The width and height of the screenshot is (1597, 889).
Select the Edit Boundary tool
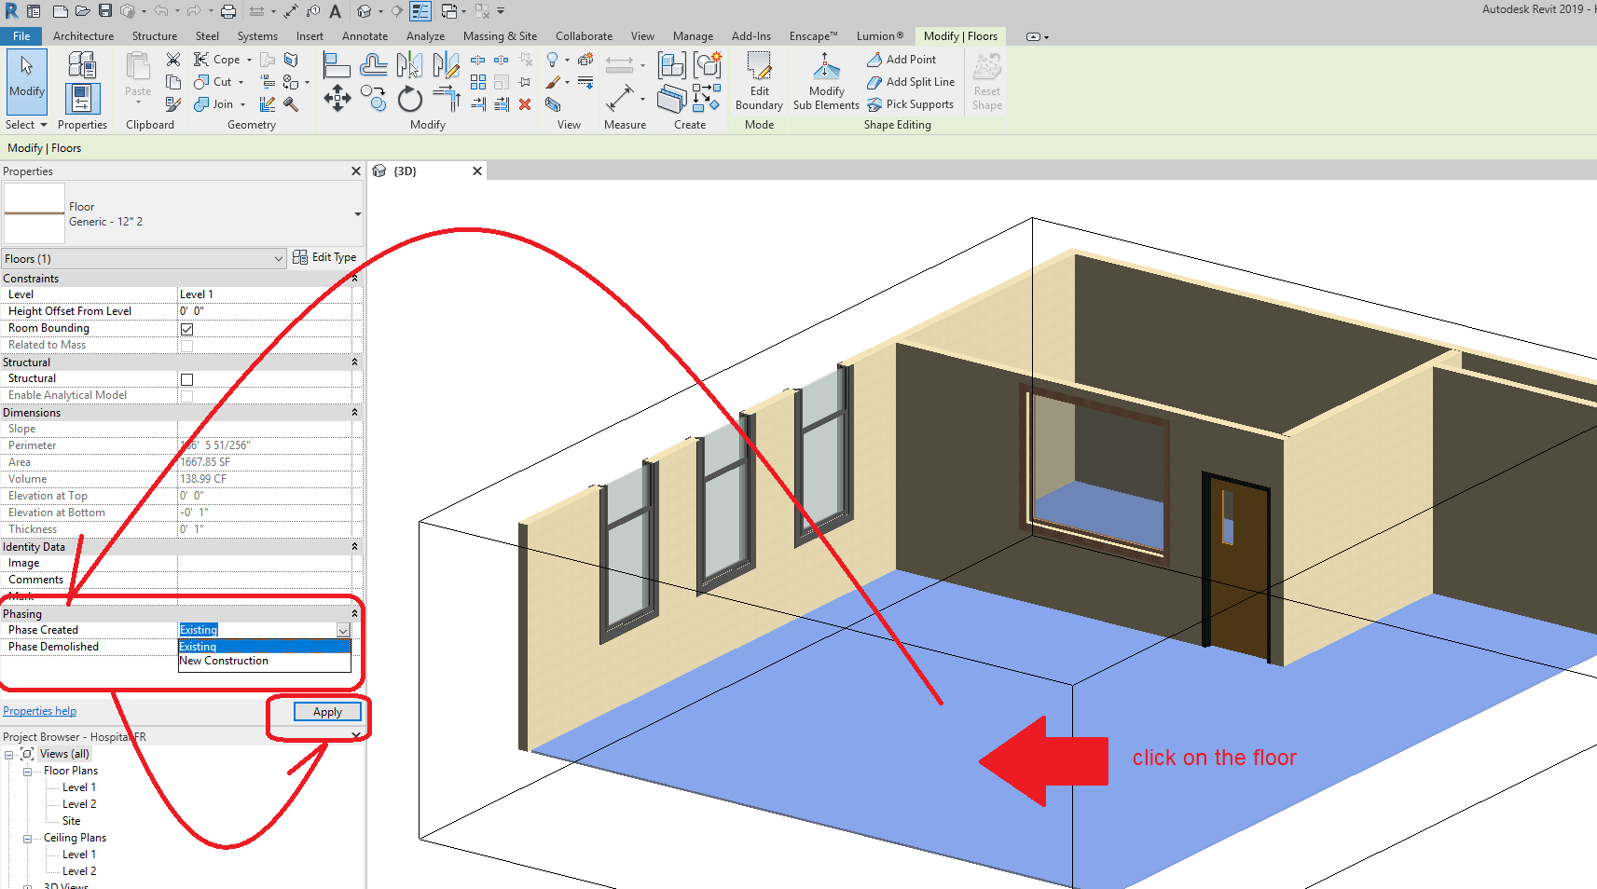point(758,82)
